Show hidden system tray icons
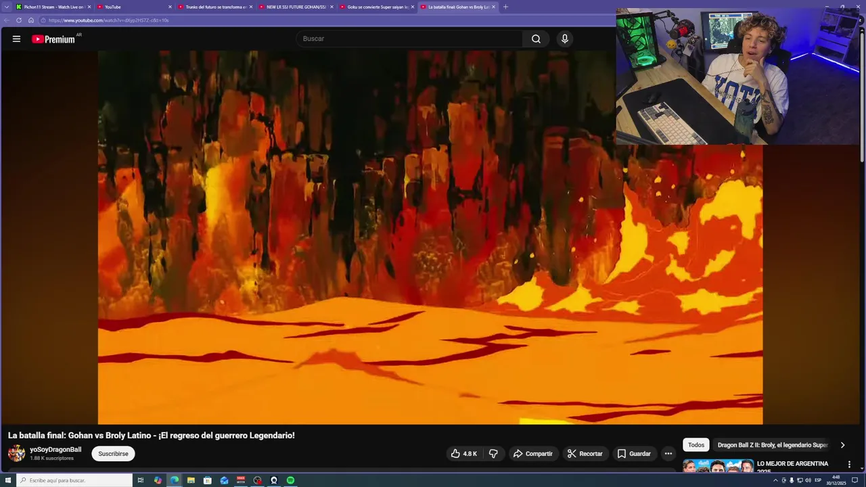Screen dimensions: 866x487 point(775,480)
